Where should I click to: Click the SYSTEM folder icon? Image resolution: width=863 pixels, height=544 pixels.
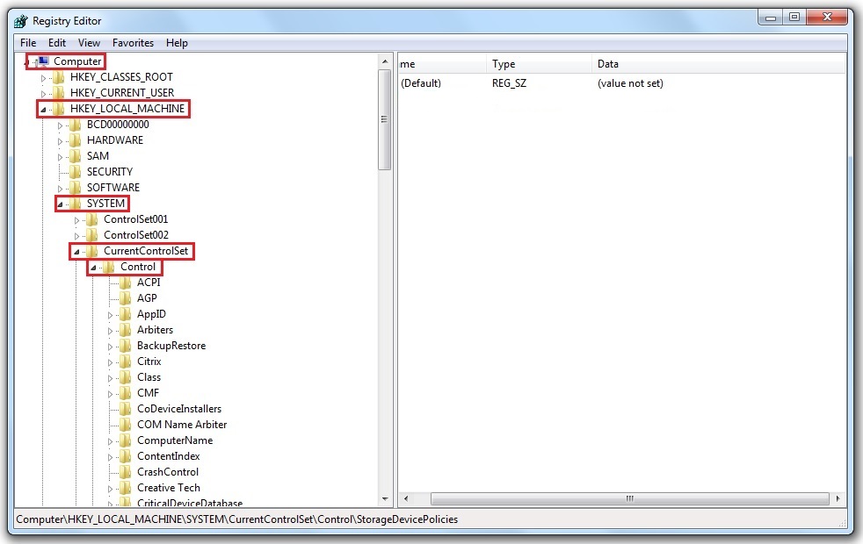[x=76, y=204]
